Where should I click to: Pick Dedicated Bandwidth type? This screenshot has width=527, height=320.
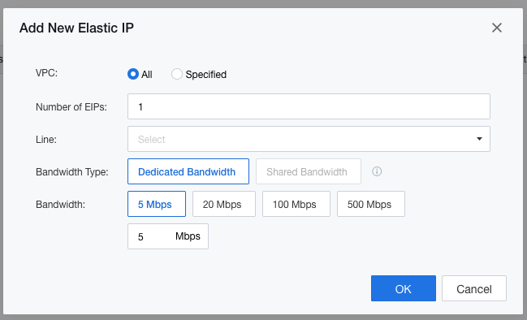188,171
